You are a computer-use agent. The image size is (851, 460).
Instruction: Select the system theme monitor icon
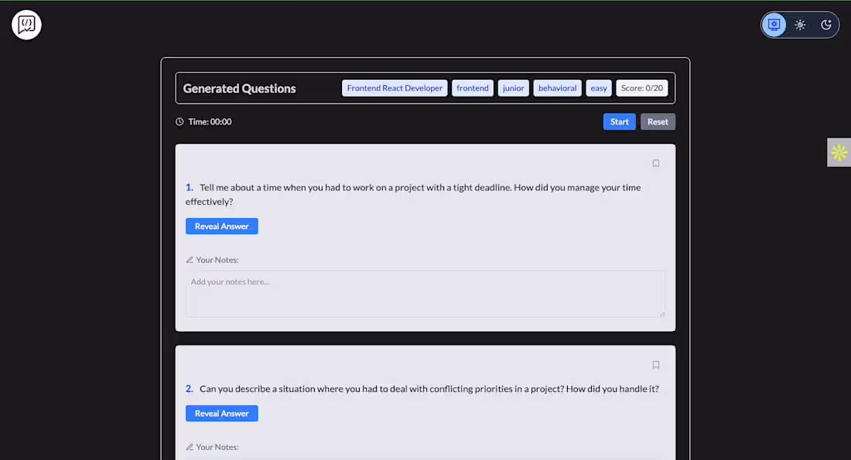pyautogui.click(x=774, y=24)
